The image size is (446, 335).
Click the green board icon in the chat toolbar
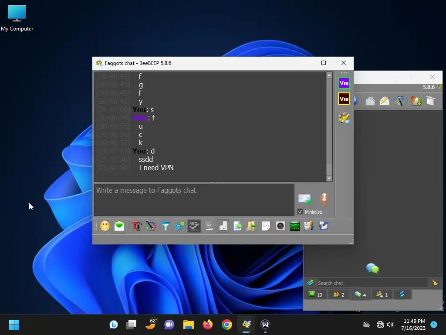(x=295, y=226)
